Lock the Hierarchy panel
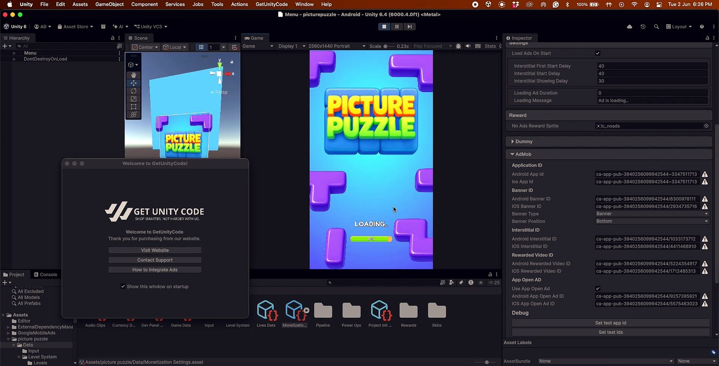 [x=113, y=38]
